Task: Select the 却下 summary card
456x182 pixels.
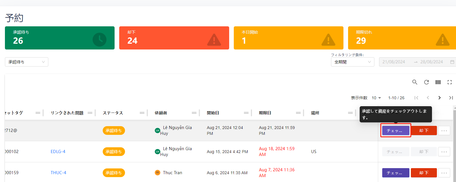Action: click(174, 38)
